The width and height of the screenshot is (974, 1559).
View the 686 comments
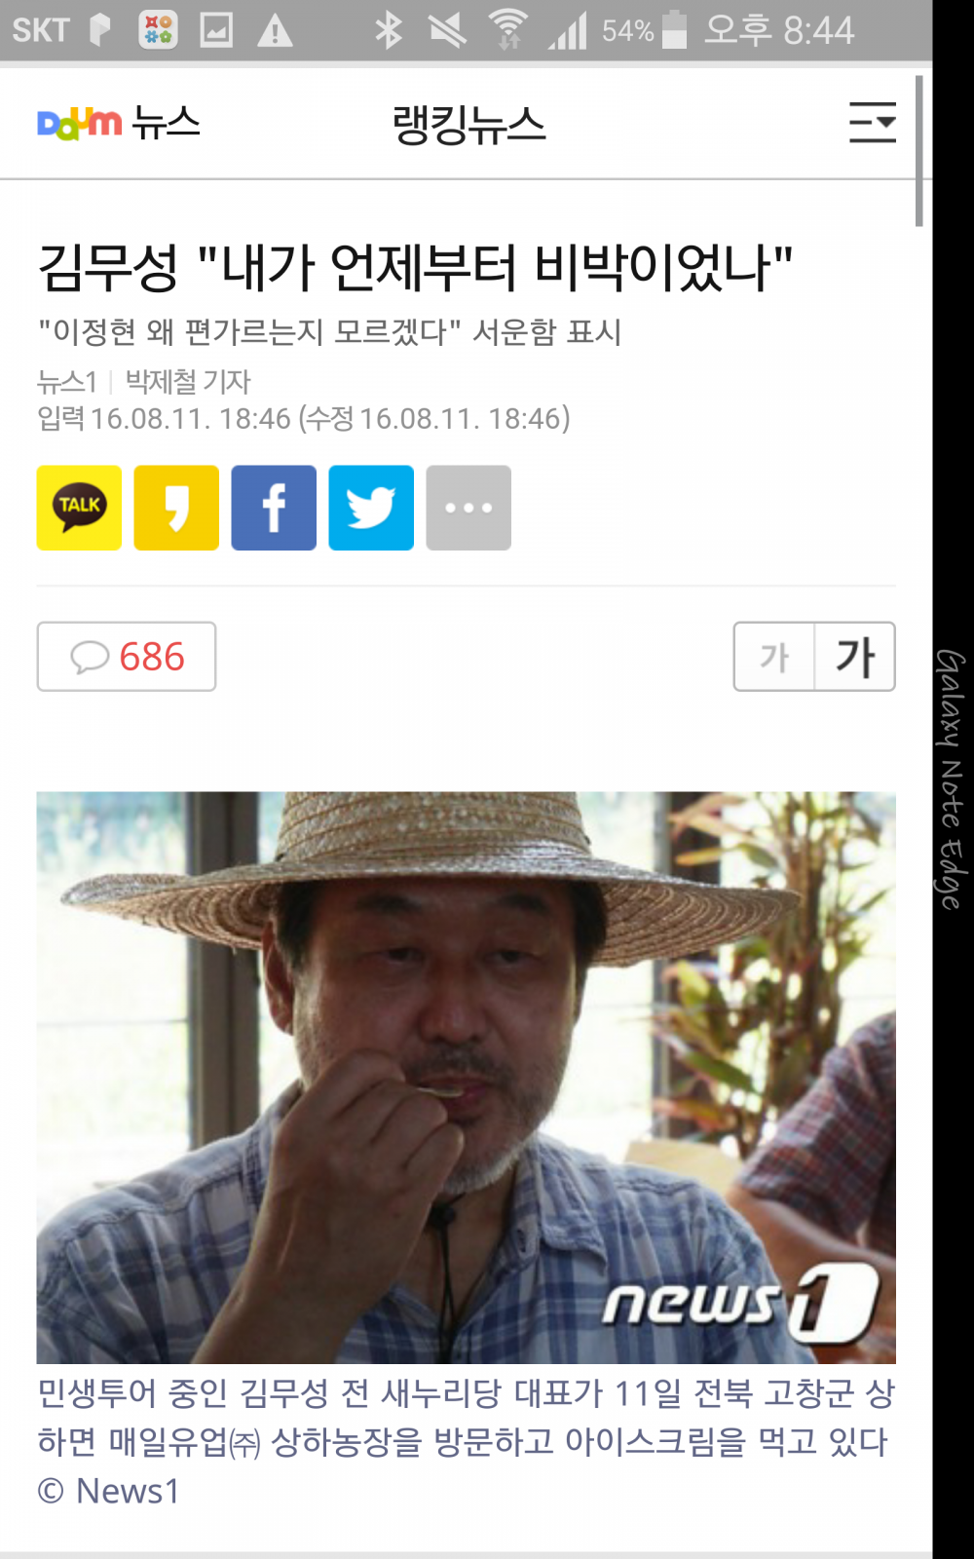tap(127, 657)
